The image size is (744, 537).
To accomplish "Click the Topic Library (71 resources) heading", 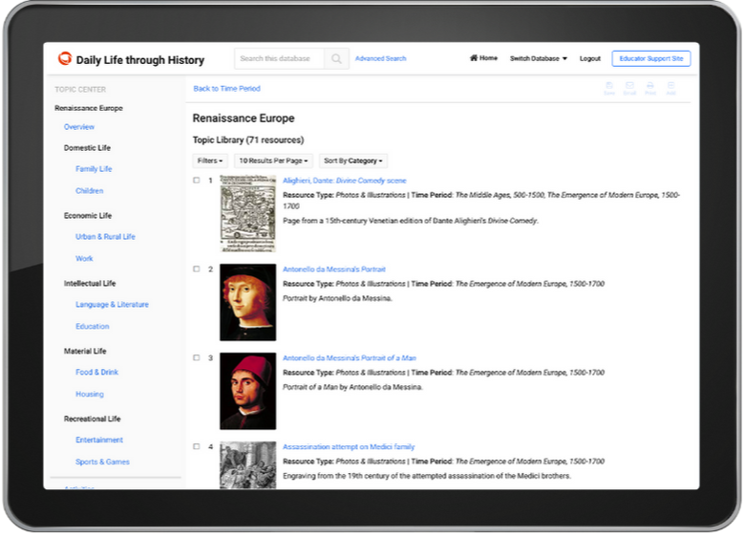I will [248, 140].
